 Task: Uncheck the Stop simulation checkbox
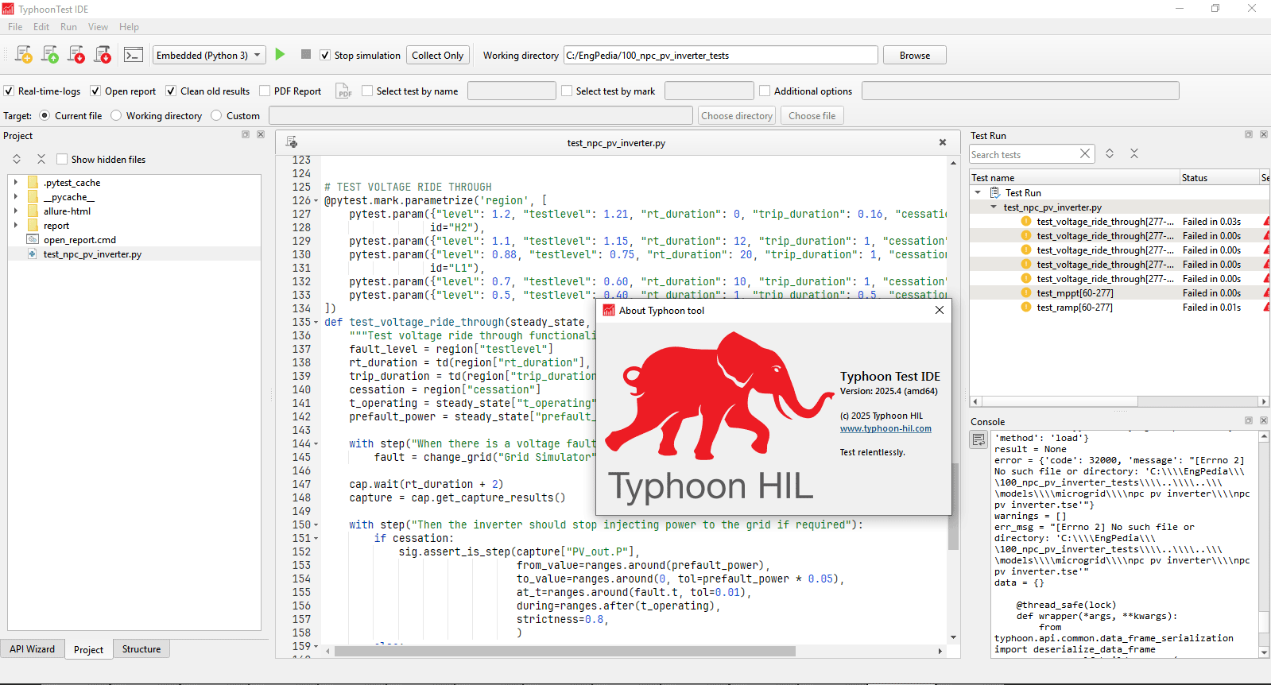(325, 56)
